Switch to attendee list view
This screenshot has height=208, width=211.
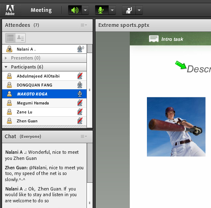pos(10,38)
